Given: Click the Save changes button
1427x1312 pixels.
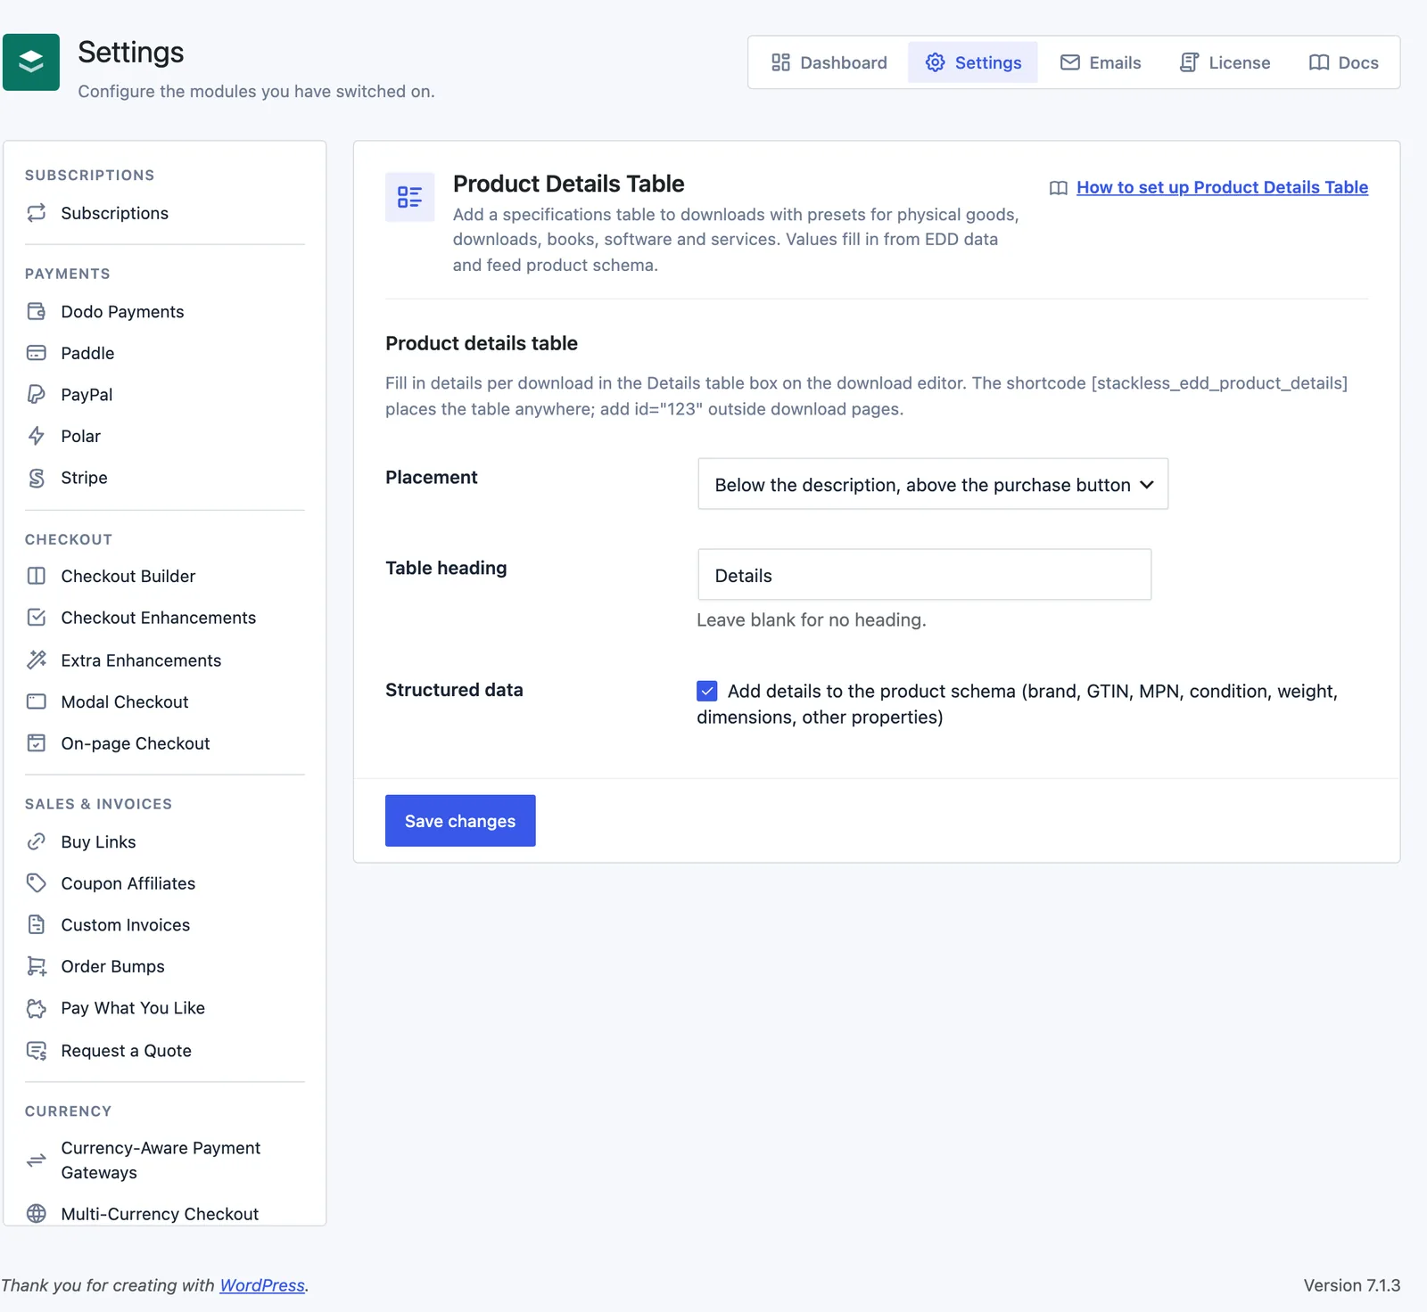Looking at the screenshot, I should click(x=460, y=821).
